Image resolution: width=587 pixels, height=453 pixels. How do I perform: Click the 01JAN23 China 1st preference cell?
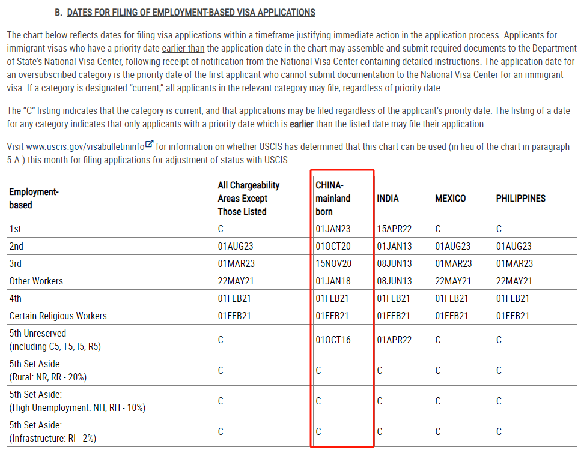click(333, 229)
